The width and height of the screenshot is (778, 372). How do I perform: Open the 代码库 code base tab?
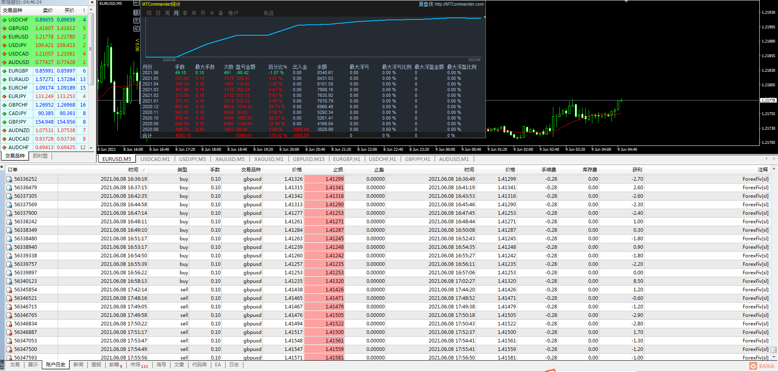pos(199,365)
